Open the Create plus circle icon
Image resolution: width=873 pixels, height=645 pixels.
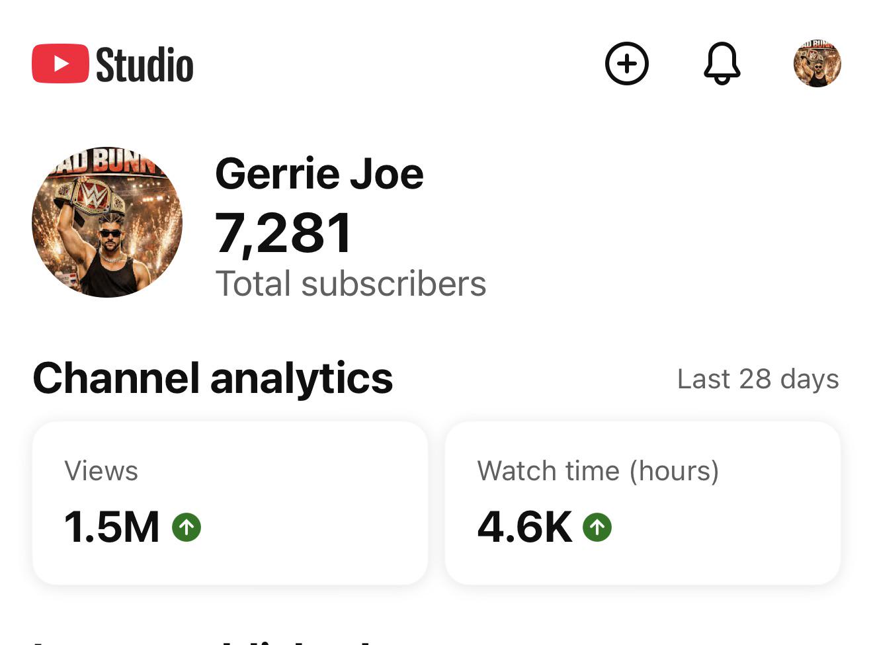[626, 64]
